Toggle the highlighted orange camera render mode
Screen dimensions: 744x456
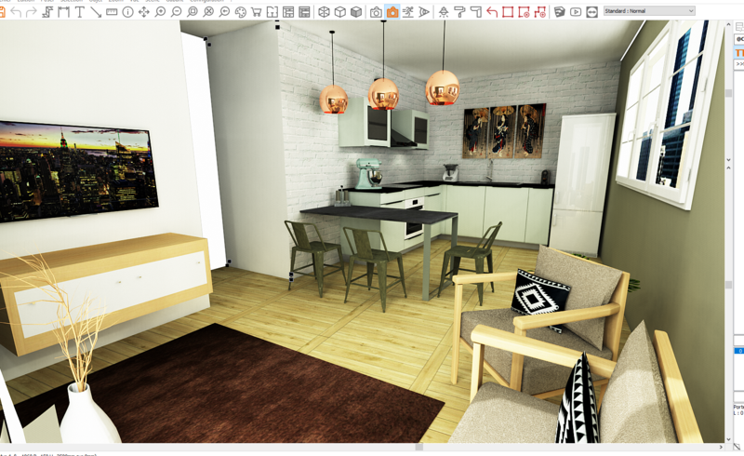(x=392, y=12)
